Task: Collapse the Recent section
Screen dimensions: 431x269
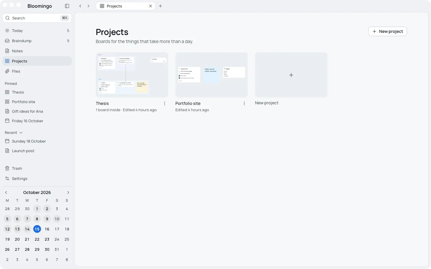Action: coord(14,133)
